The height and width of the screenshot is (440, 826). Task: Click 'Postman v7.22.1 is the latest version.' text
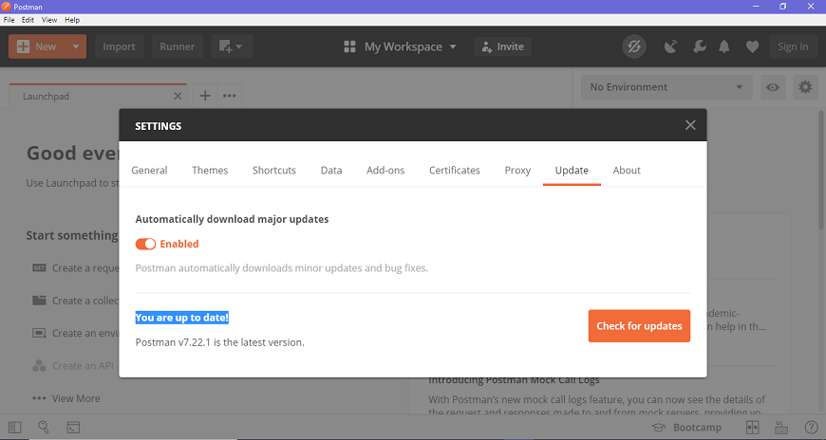coord(219,342)
